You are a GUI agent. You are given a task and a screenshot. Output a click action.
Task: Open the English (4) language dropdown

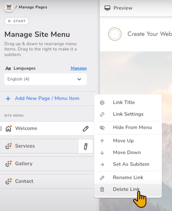[x=45, y=79]
